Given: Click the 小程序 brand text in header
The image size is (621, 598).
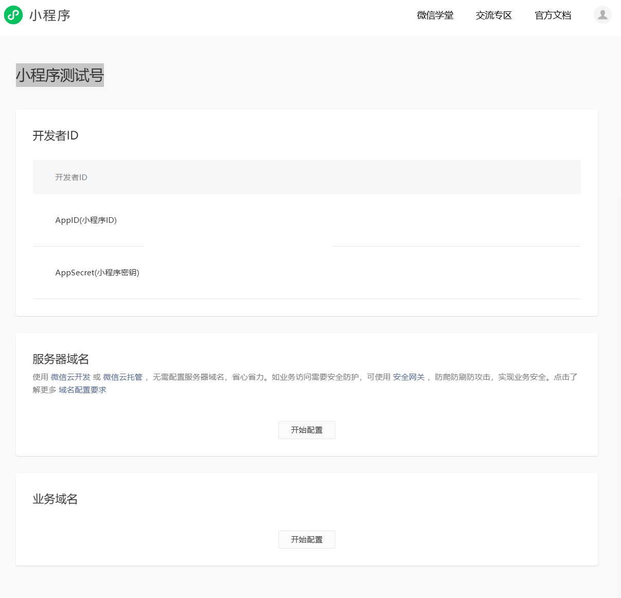Looking at the screenshot, I should 50,15.
